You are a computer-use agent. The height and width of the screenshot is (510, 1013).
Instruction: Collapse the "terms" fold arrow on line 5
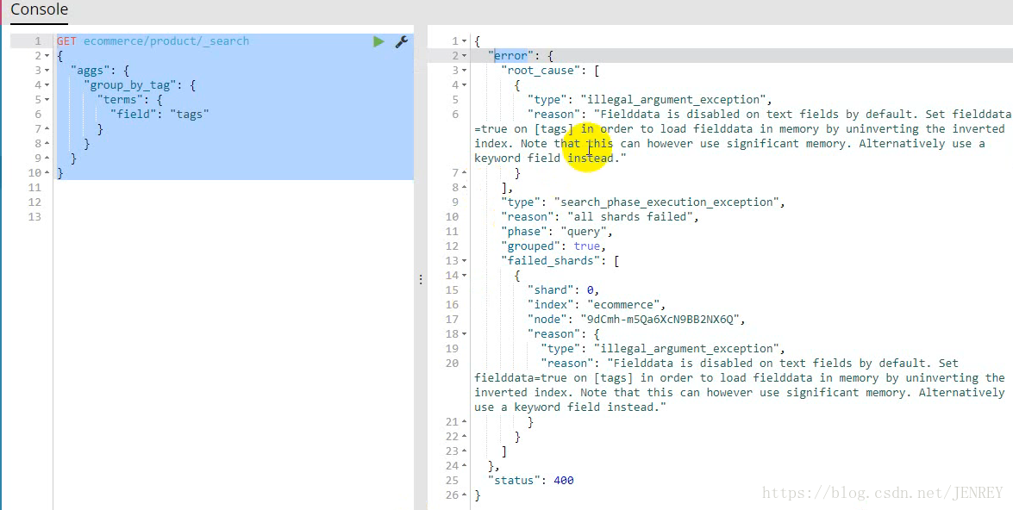point(47,100)
